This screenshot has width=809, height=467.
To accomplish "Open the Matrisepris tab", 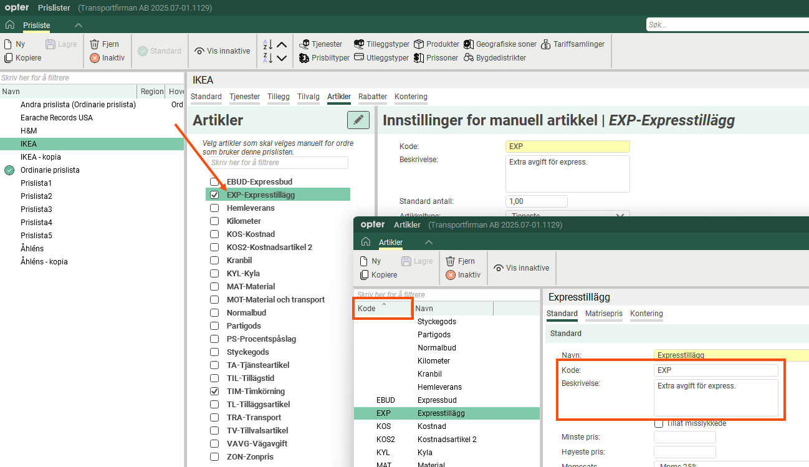I will click(603, 314).
